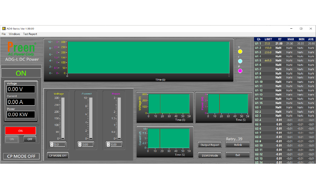The height and width of the screenshot is (189, 316).
Task: Click the Voltage vertical slider bar
Action: [63, 118]
